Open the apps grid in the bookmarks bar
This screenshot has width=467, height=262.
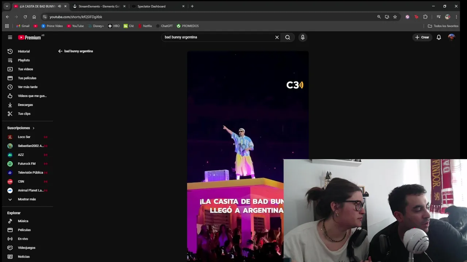coord(7,26)
